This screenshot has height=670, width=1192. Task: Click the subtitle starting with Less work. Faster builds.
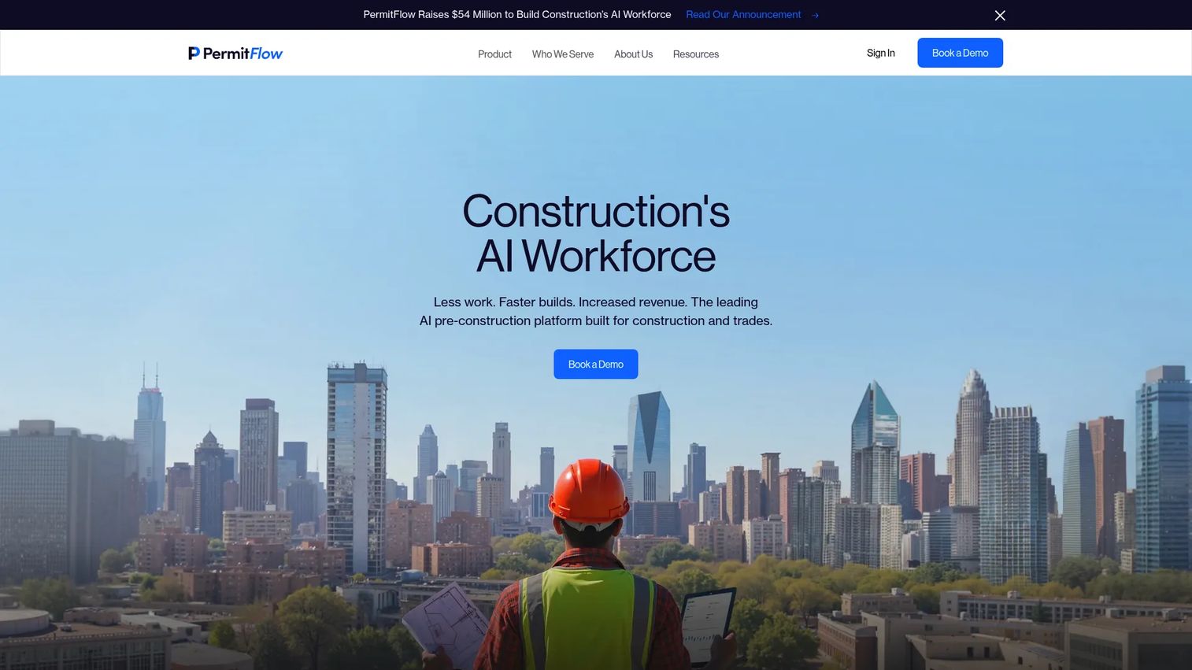596,312
